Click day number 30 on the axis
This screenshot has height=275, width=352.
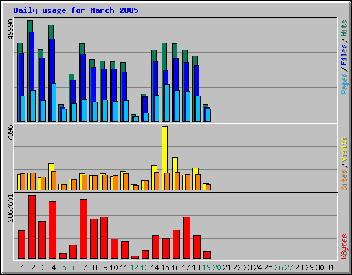(320, 267)
